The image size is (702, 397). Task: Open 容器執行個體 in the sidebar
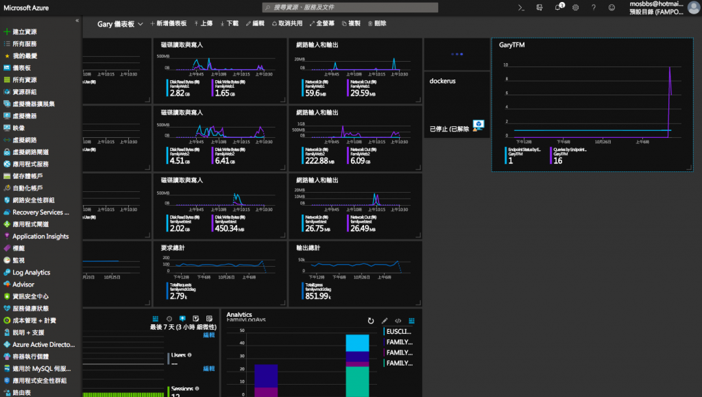(x=30, y=357)
